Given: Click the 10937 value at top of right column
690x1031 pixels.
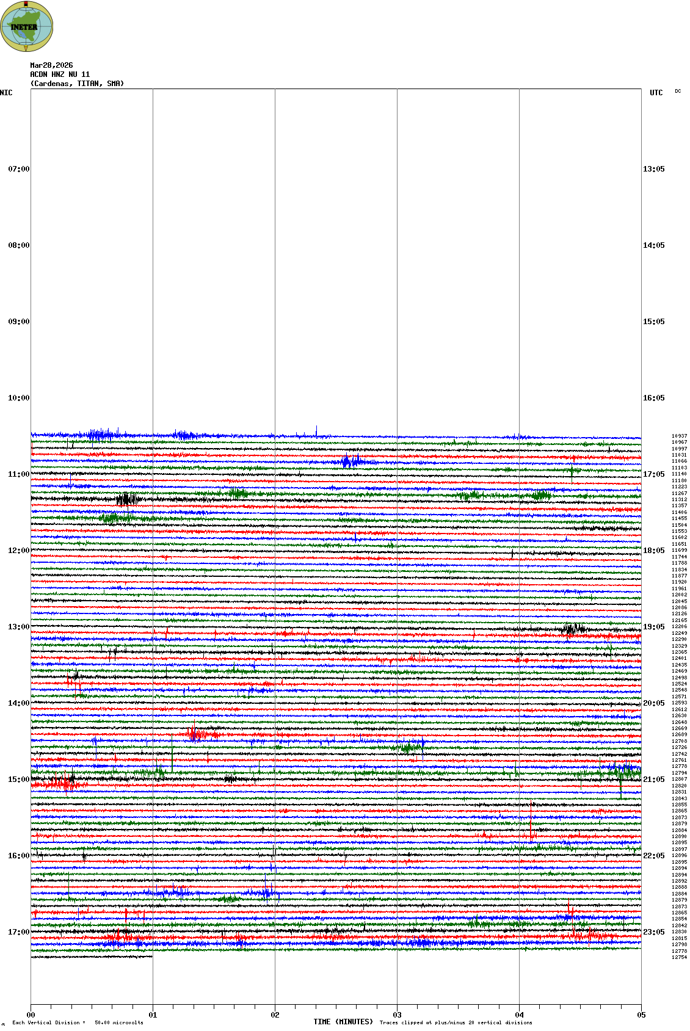Looking at the screenshot, I should (x=679, y=436).
